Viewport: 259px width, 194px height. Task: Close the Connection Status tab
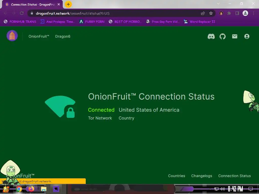tap(59, 5)
